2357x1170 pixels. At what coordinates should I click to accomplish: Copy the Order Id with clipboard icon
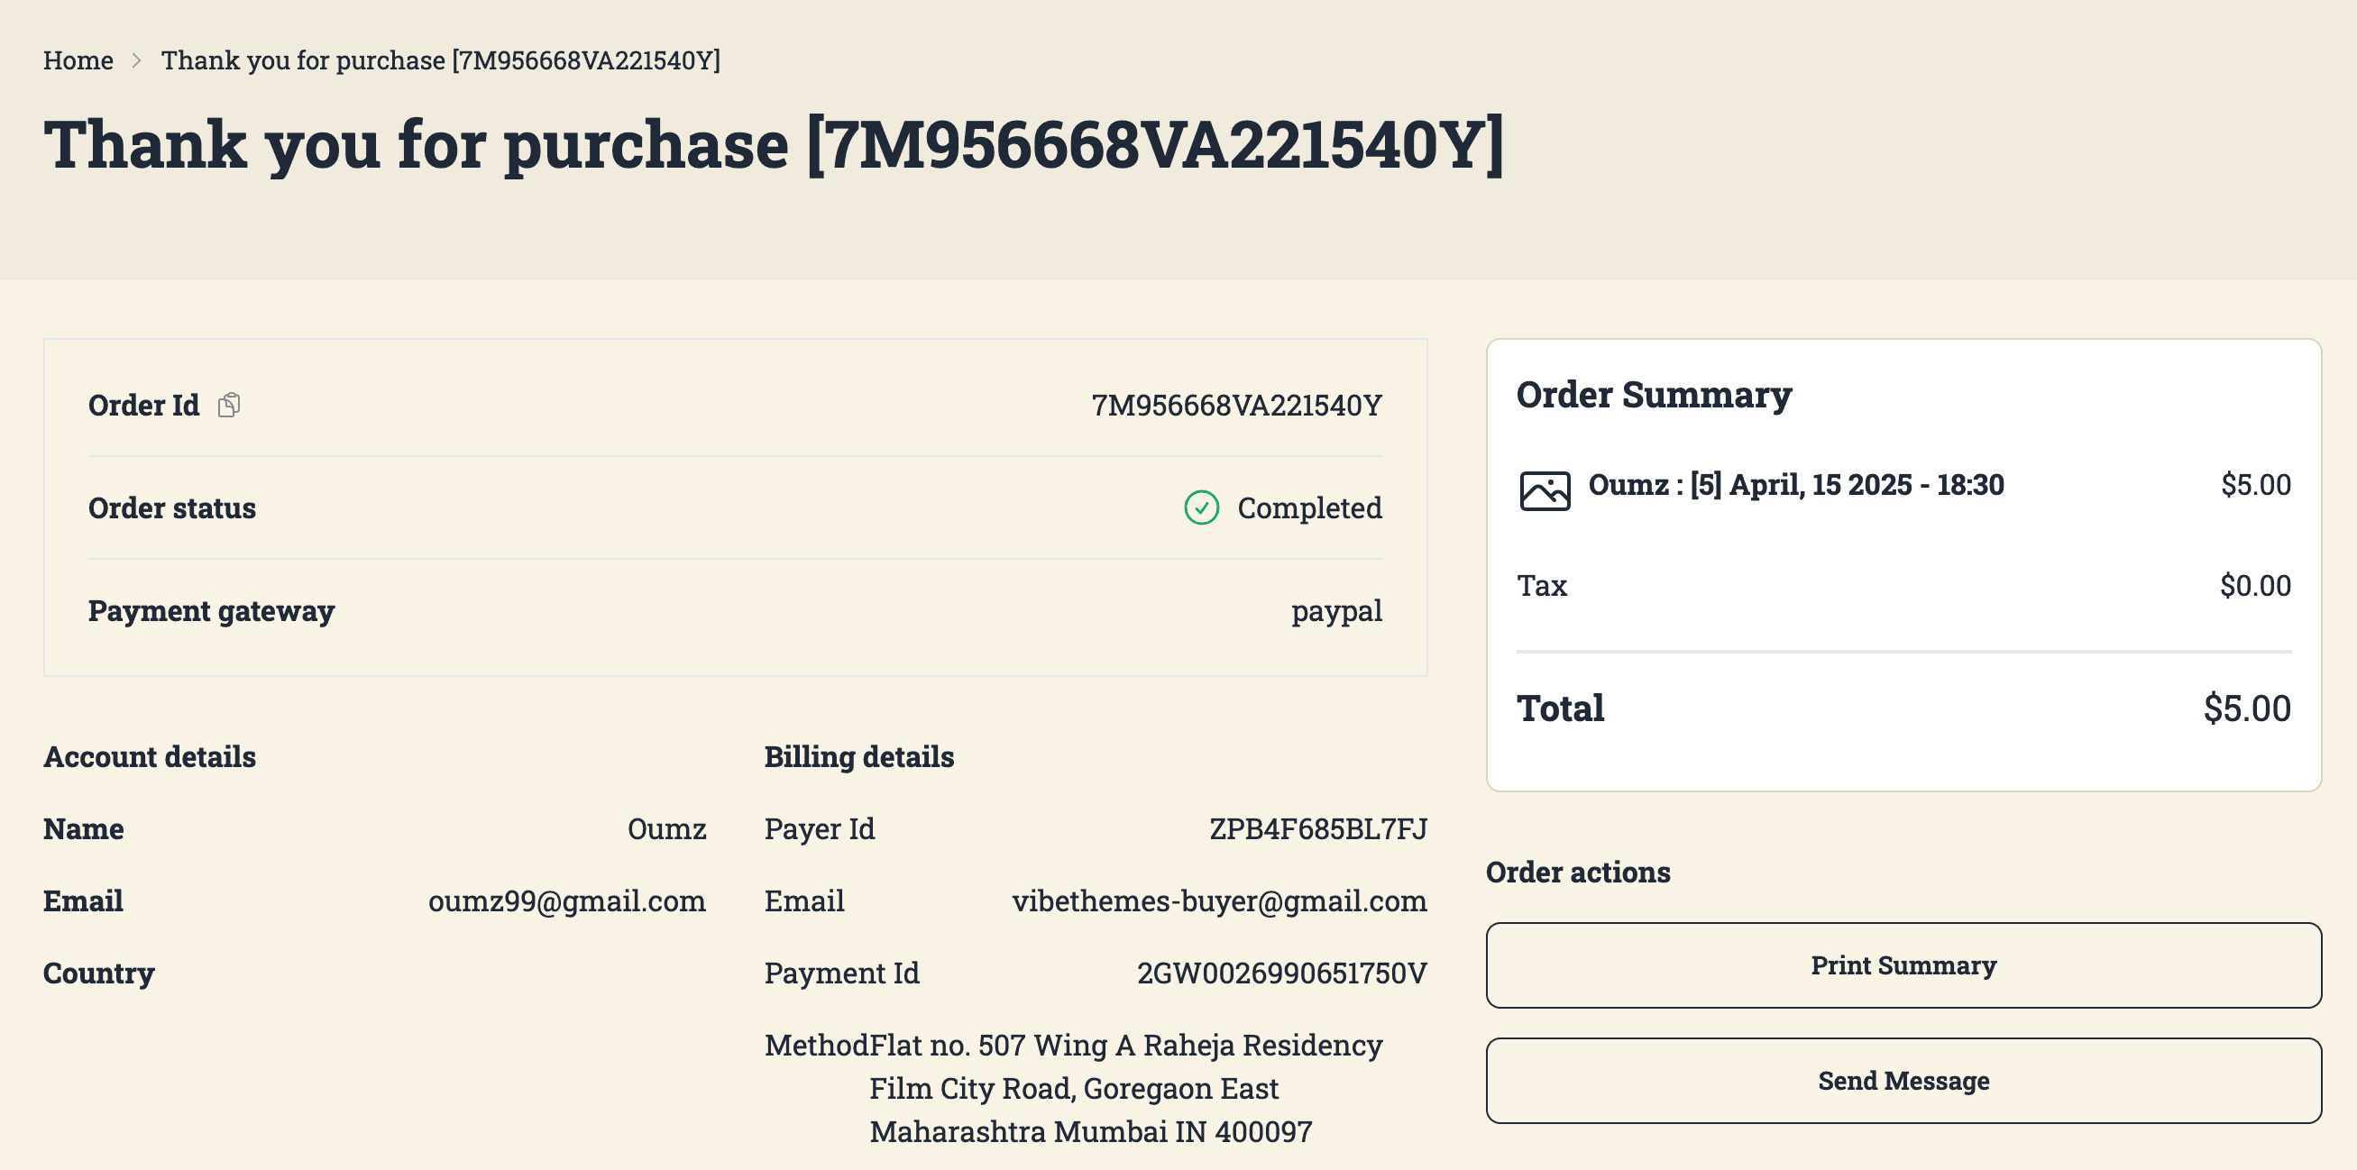coord(229,405)
